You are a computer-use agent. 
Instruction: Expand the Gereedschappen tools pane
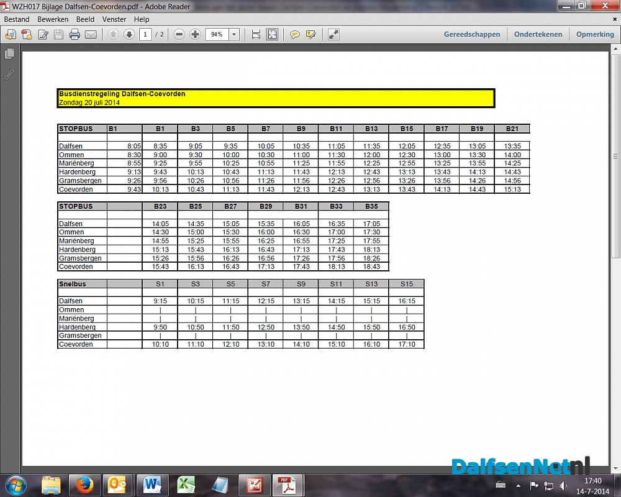tap(472, 34)
